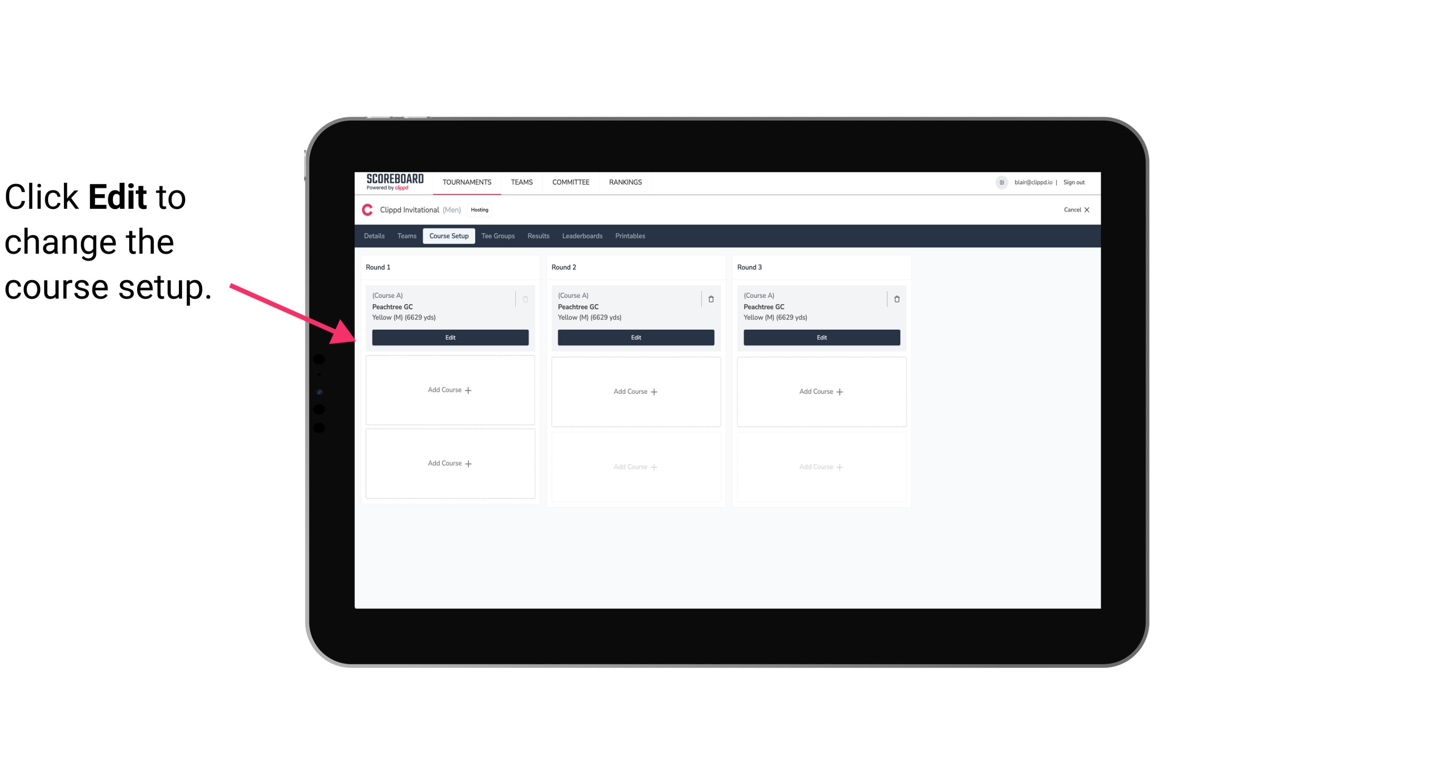Open the RANKINGS menu item

pos(625,181)
